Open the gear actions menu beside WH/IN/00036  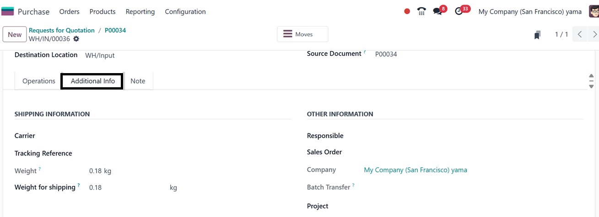click(x=76, y=39)
